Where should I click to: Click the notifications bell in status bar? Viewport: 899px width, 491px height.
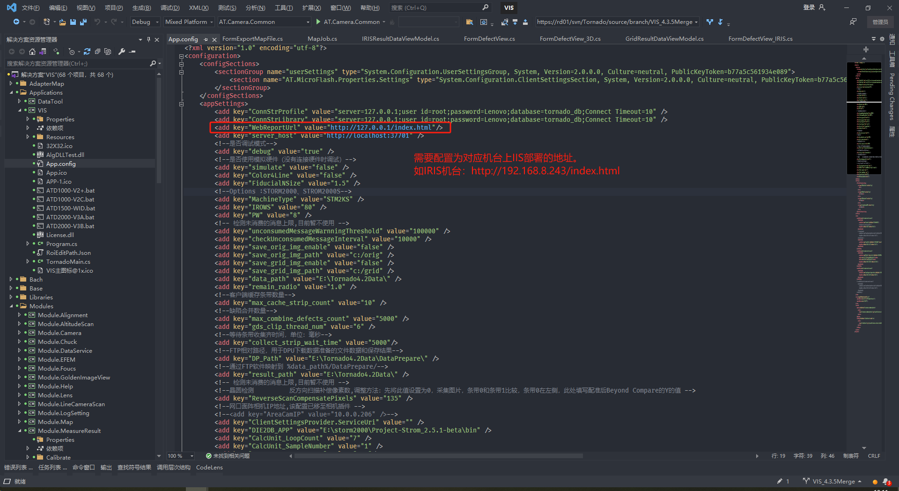tap(886, 481)
